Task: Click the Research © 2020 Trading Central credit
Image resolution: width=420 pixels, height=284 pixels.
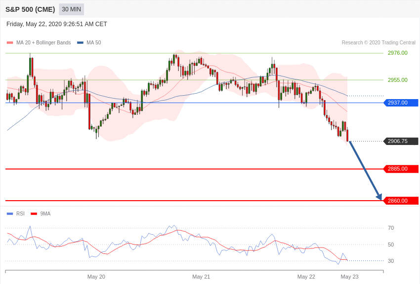Action: coord(378,43)
